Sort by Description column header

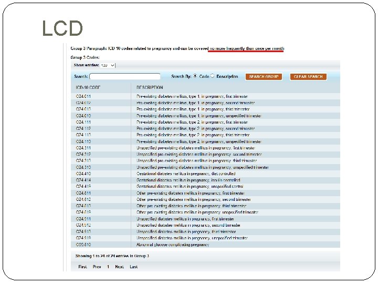150,87
